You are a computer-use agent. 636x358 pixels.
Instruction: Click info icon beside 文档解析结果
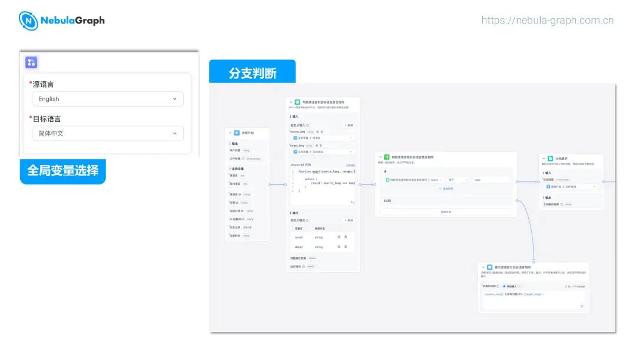click(562, 204)
